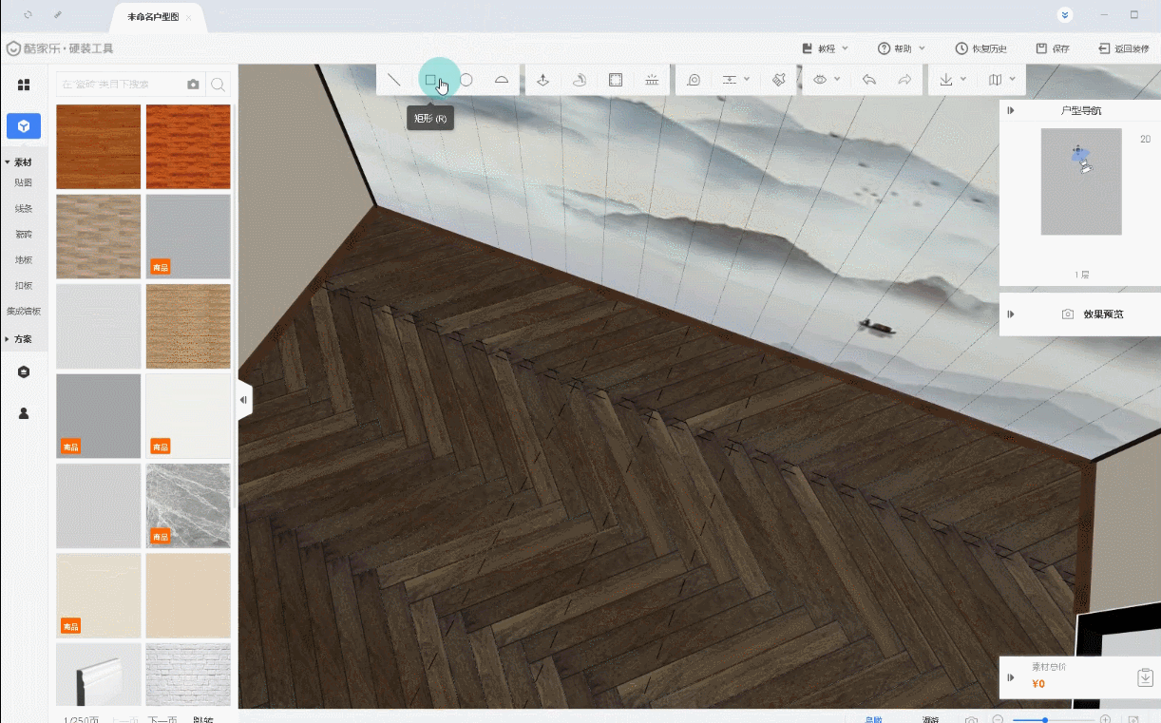Toggle the eye visibility tool
1161x723 pixels.
[x=821, y=81]
